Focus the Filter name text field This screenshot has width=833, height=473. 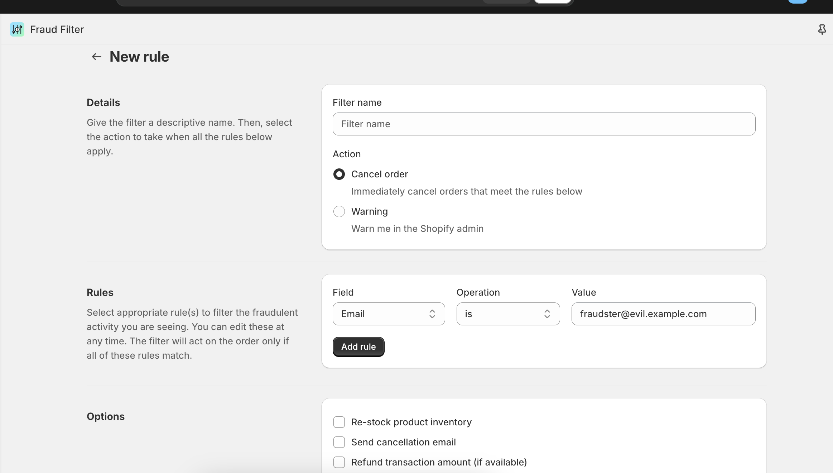pos(544,124)
